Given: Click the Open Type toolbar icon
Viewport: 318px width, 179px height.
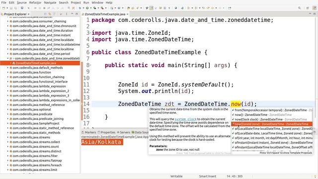Looking at the screenshot, I should 128,8.
